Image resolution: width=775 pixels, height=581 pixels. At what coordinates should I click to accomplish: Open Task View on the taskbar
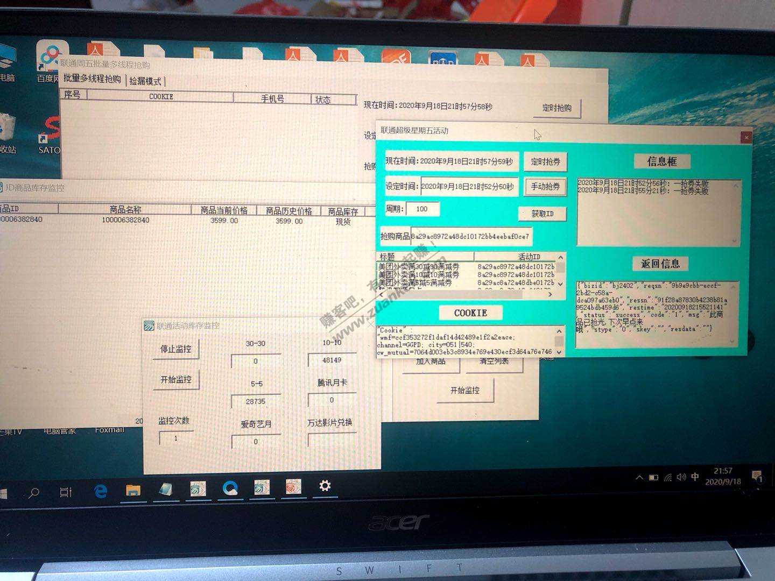[66, 492]
